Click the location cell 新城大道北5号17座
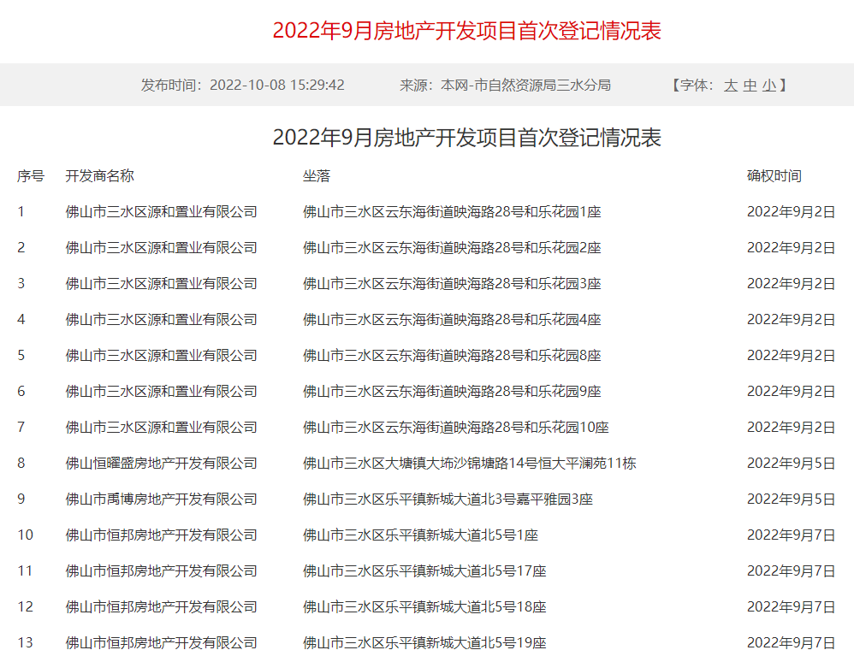The width and height of the screenshot is (854, 656). coord(424,571)
